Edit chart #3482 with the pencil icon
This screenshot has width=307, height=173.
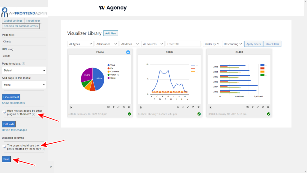188,107
